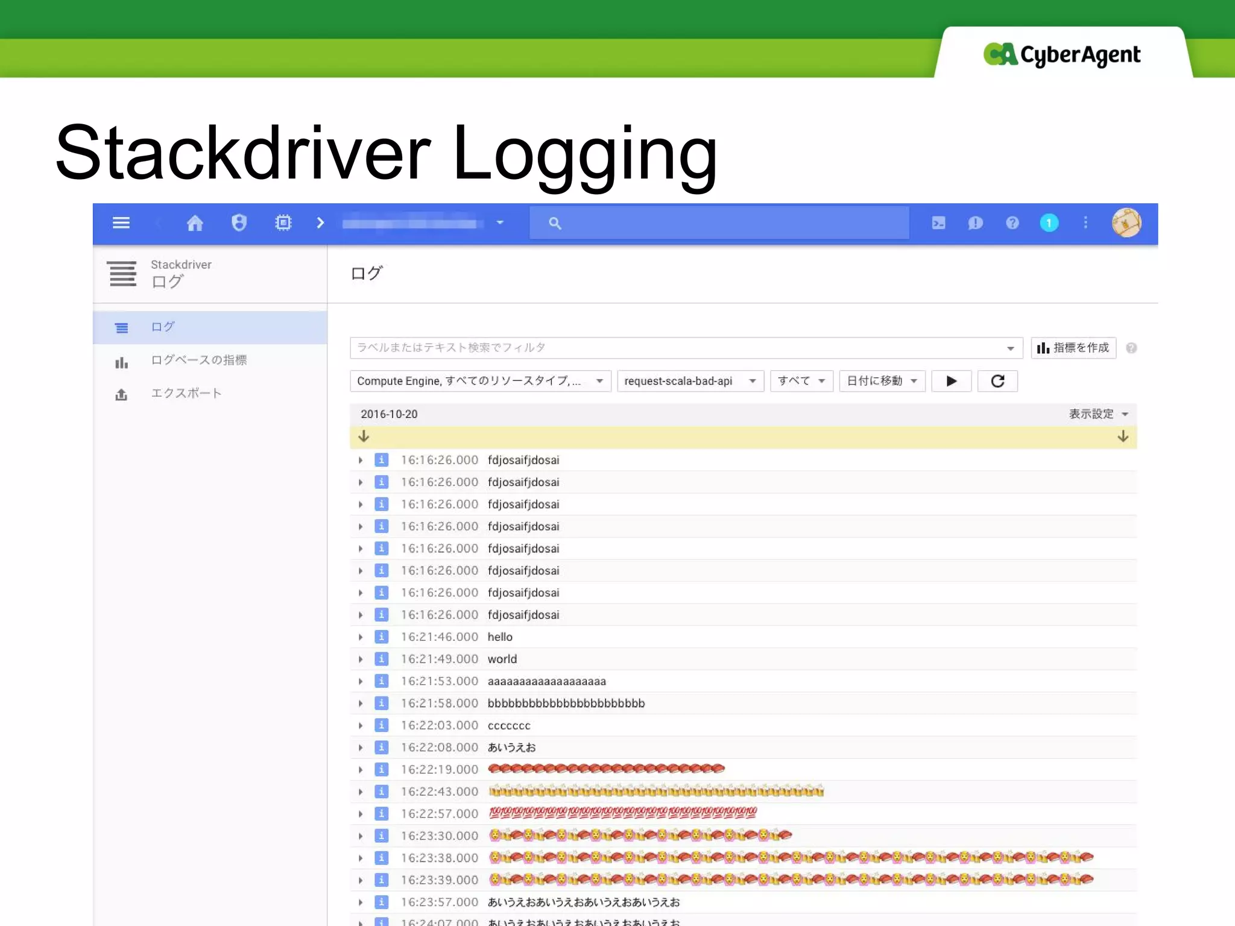Image resolution: width=1235 pixels, height=926 pixels.
Task: Click the Stackdriver logging logo icon
Action: click(x=122, y=274)
